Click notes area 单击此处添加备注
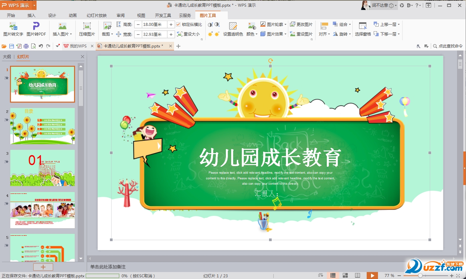 (108, 267)
